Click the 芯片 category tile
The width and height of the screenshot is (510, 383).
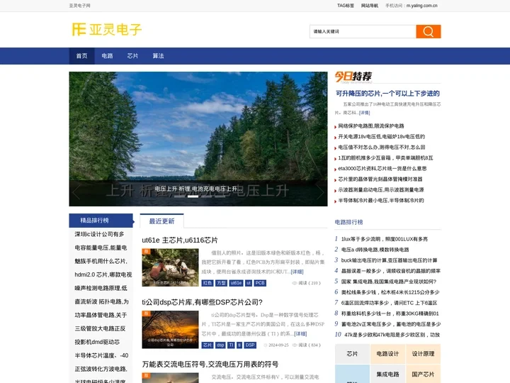352,354
